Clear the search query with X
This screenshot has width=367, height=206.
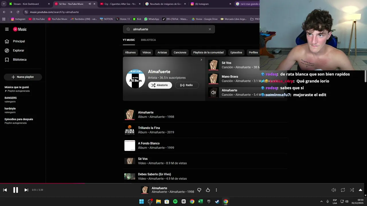(x=210, y=29)
